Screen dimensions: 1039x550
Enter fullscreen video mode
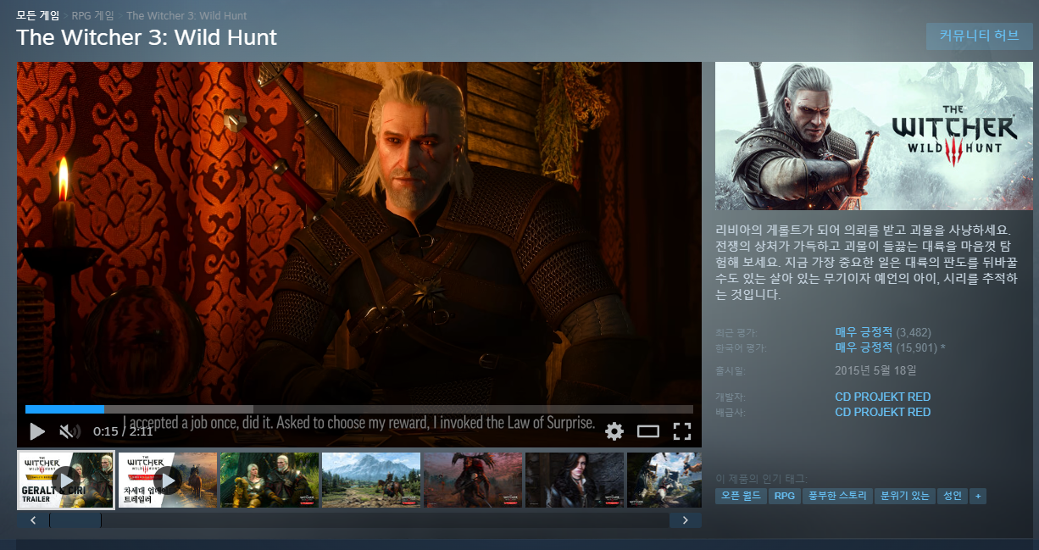(682, 431)
